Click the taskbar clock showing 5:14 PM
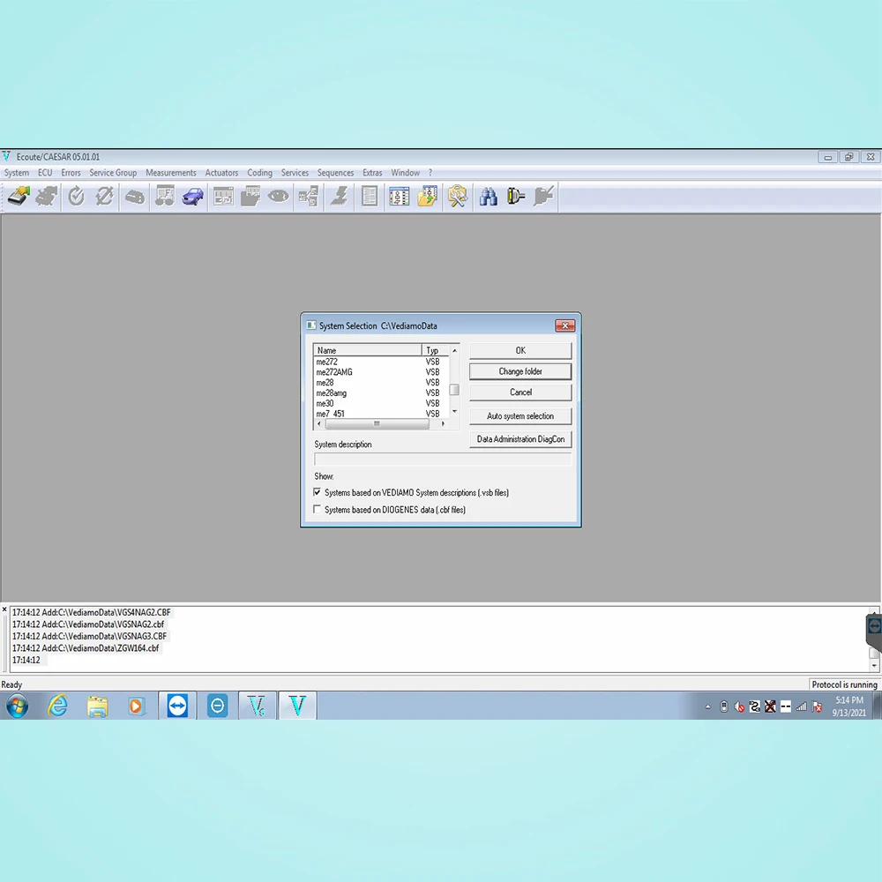Screen dimensions: 882x882 (848, 706)
